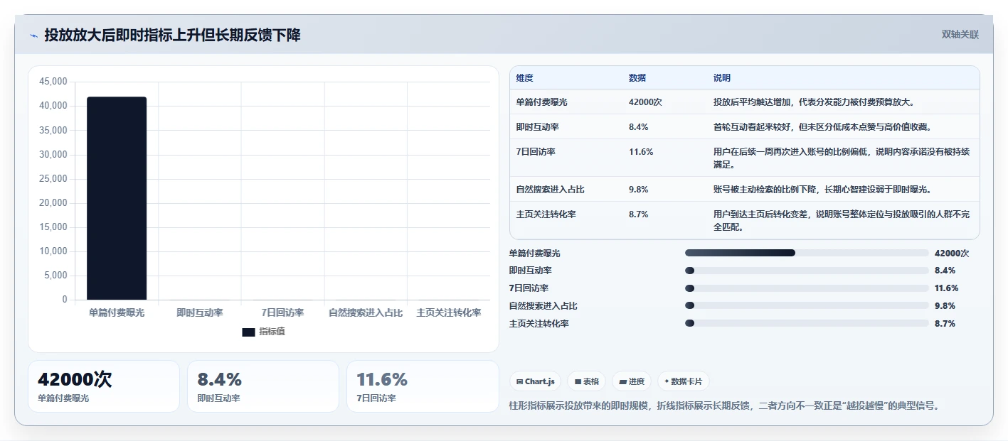Click the description starting 用户在后续一周再次进入
Screen dimensions: 1008x441
tap(842, 158)
